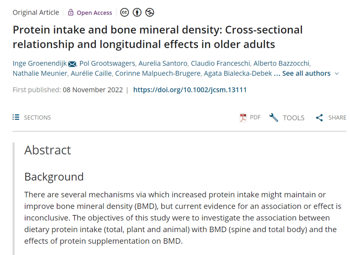This screenshot has height=255, width=350.
Task: Open the wrench Tools icon
Action: (x=274, y=118)
